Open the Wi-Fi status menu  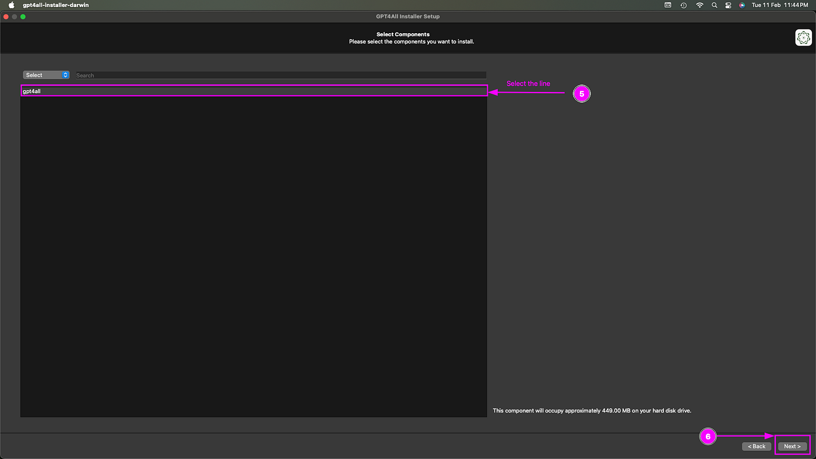tap(699, 5)
